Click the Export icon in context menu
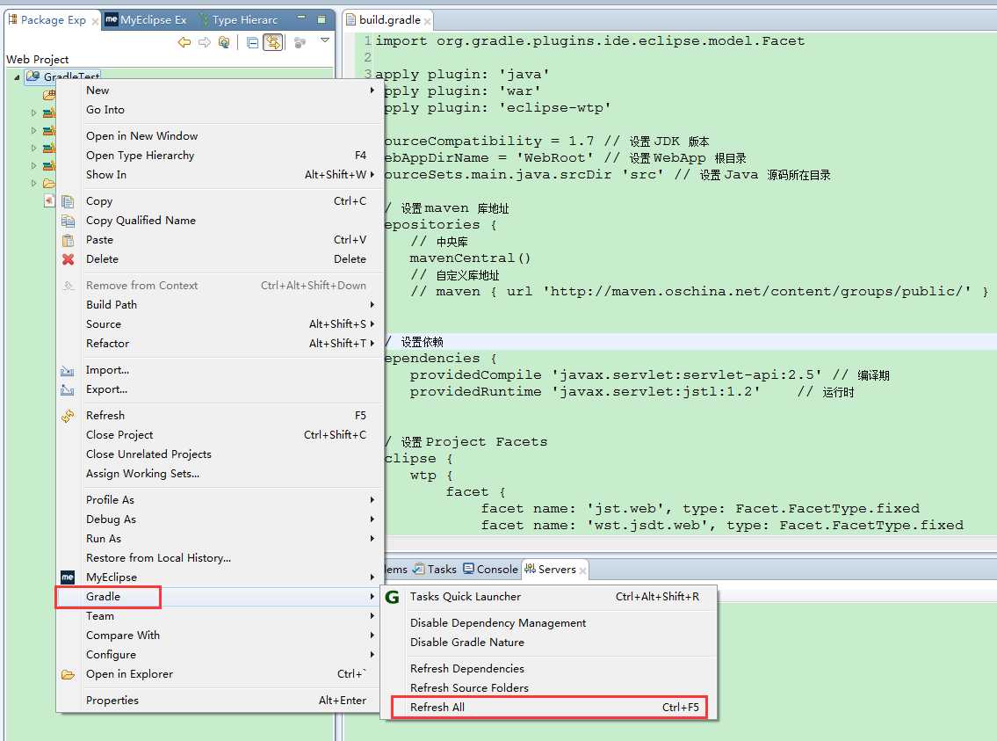 68,390
